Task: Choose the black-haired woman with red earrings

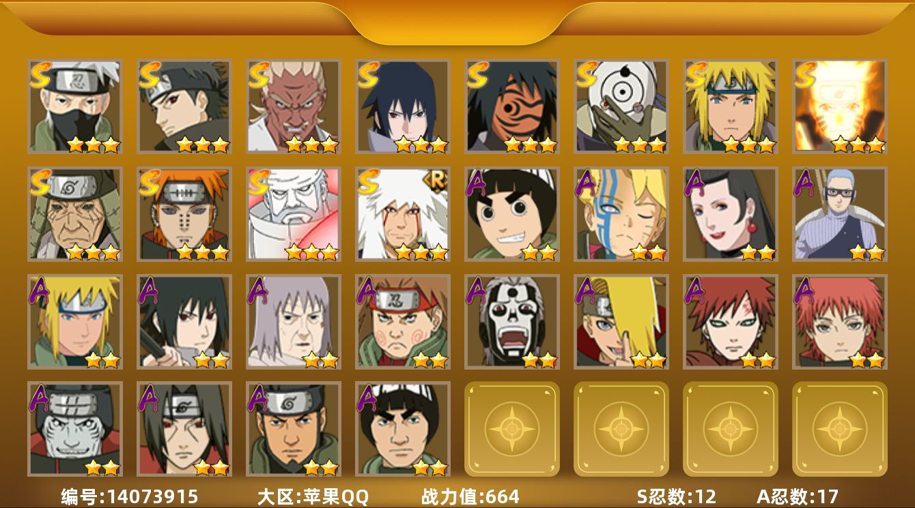Action: click(731, 214)
